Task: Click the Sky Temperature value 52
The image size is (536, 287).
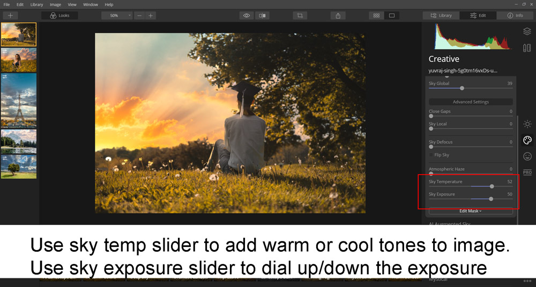Action: click(510, 182)
